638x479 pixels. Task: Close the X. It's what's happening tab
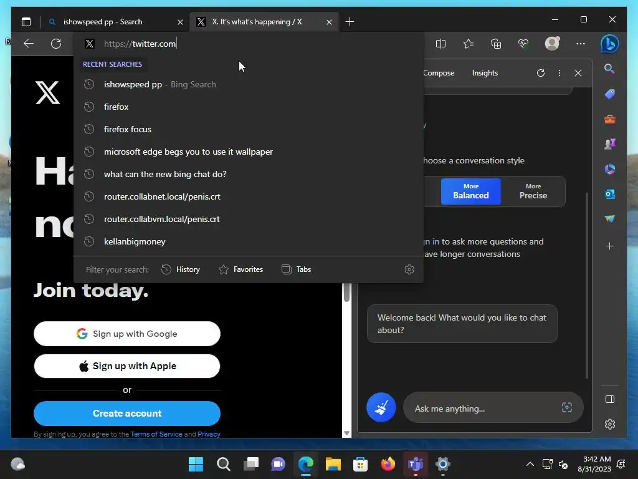coord(329,22)
